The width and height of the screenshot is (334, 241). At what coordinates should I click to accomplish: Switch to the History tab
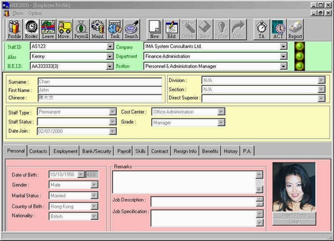click(x=230, y=151)
